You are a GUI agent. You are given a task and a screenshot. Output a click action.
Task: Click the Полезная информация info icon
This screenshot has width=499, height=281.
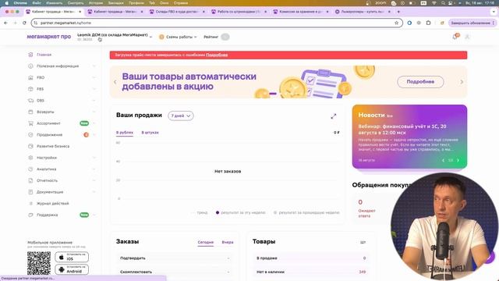(30, 66)
